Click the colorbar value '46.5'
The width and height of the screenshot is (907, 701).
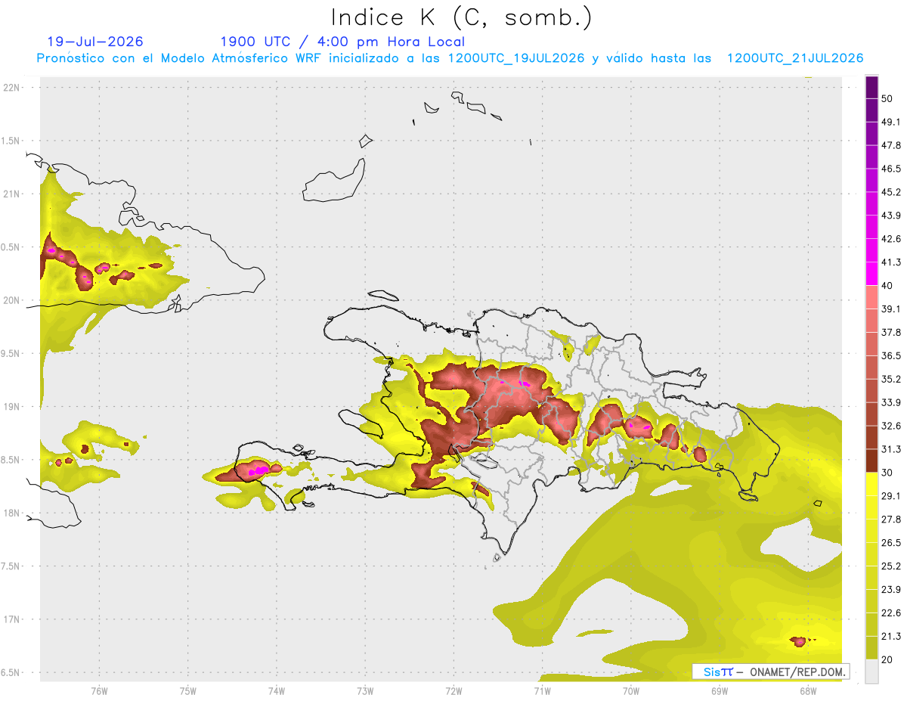coord(891,169)
